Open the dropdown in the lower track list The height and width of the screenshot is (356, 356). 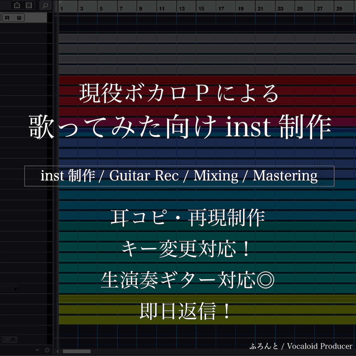click(9, 289)
